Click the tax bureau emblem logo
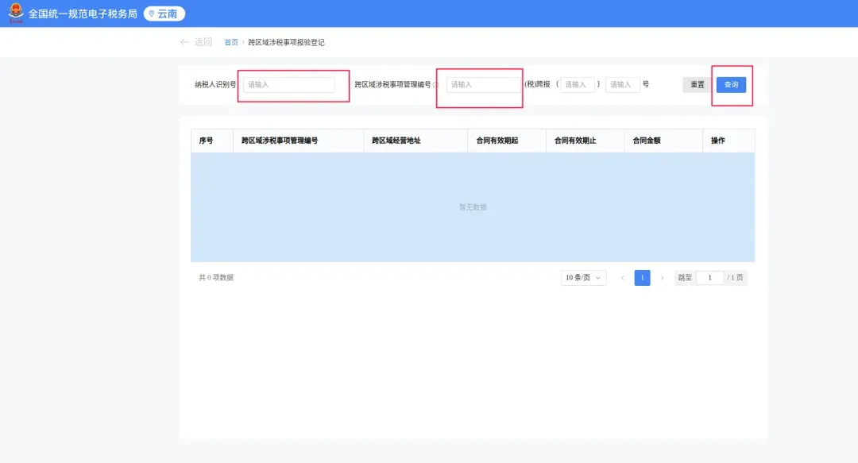858x463 pixels. (16, 14)
